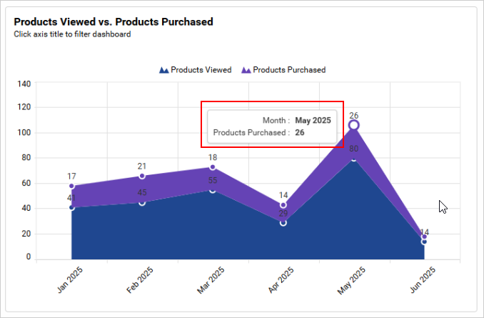Click the Products Purchased legend triangle icon
484x318 pixels.
[x=246, y=70]
